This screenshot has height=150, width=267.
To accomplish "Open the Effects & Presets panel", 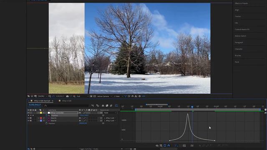I will coord(241,3).
